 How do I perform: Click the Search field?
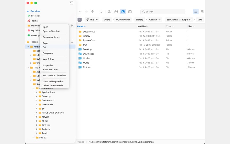[163, 12]
